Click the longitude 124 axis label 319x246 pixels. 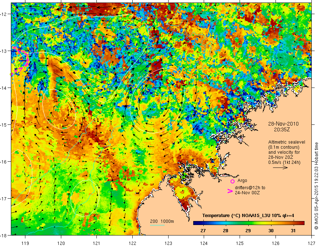tap(204, 243)
